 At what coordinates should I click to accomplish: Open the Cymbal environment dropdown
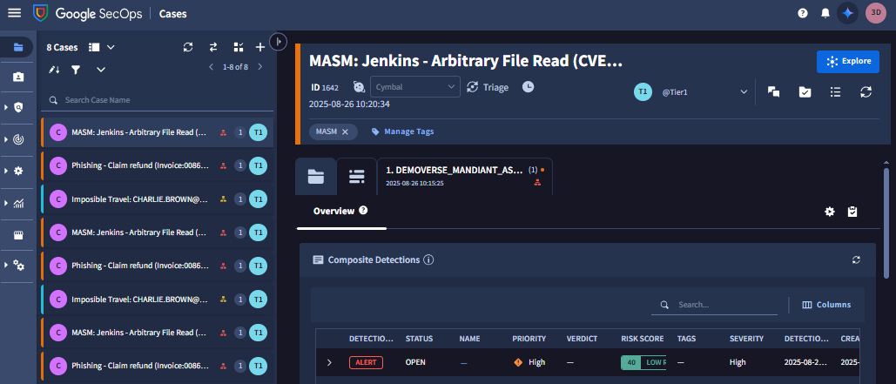(415, 87)
